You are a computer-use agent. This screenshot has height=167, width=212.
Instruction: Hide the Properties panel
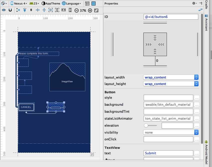(x=201, y=3)
